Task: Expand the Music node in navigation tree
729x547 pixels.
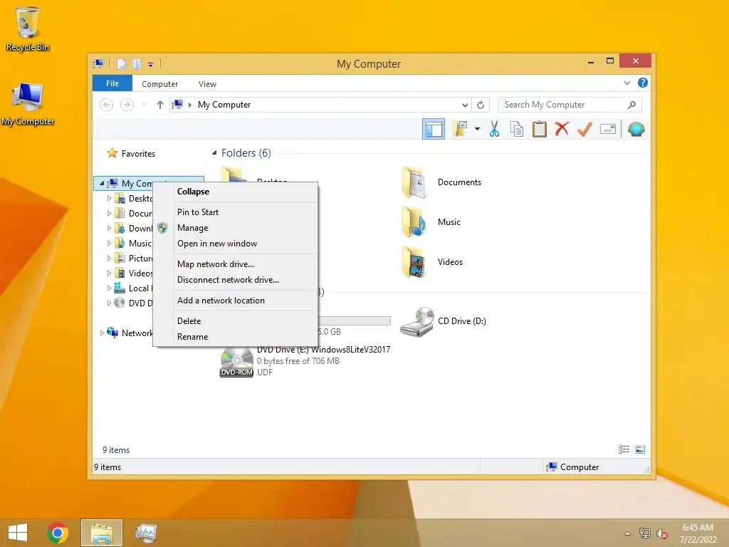Action: 109,244
